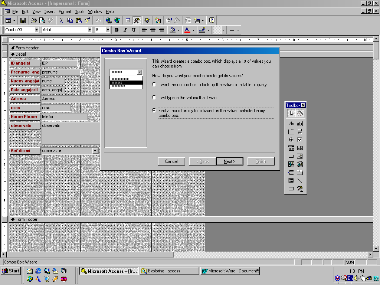Screen dimensions: 380x285
Task: Select the Image tool in Toolbox
Action: (x=300, y=156)
